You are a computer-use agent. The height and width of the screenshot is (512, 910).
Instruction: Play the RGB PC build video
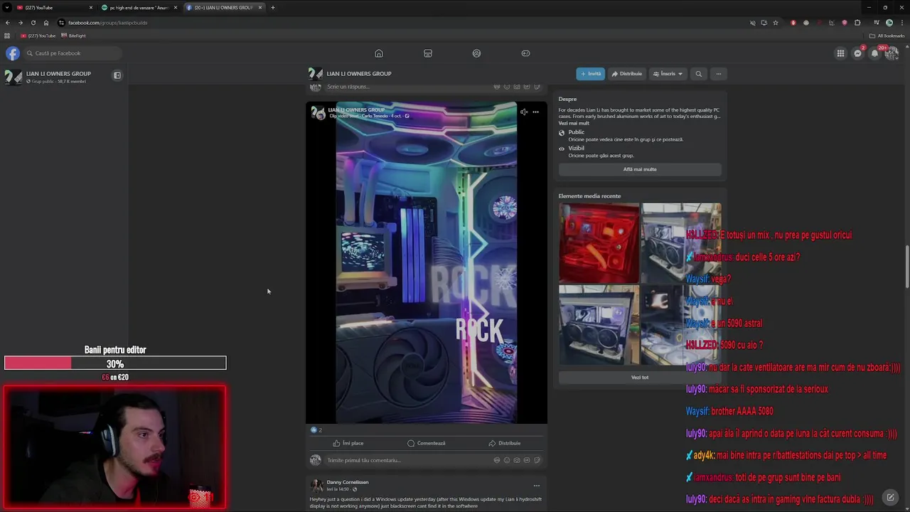click(427, 263)
